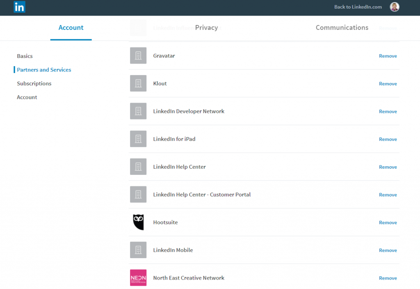Open Subscriptions in the sidebar
This screenshot has height=289, width=420.
tap(34, 84)
